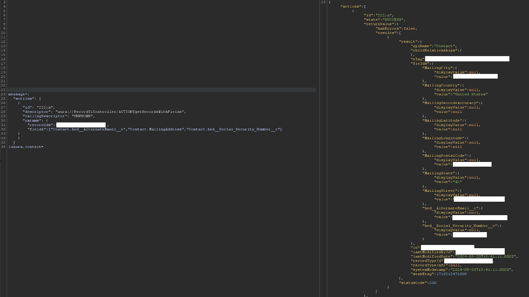Select the "apiName":"Contact" line
The image size is (529, 297).
(434, 46)
